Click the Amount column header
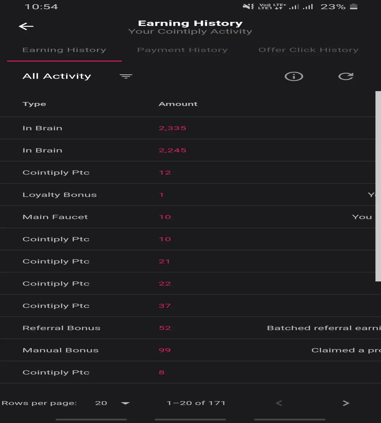The width and height of the screenshot is (381, 423). tap(178, 104)
